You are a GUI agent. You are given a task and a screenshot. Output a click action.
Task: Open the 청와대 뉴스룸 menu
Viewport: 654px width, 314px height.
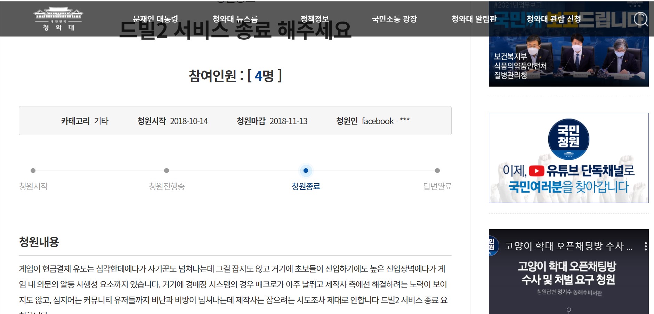coord(235,19)
